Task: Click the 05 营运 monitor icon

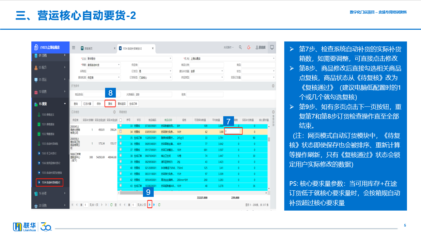Action: click(x=36, y=80)
